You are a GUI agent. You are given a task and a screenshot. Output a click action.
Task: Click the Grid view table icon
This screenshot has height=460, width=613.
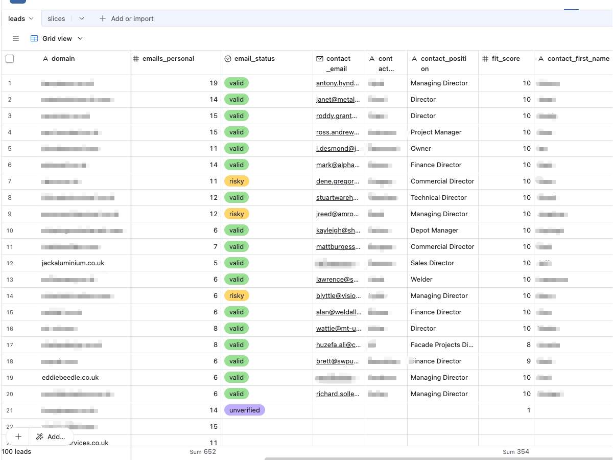[x=34, y=38]
